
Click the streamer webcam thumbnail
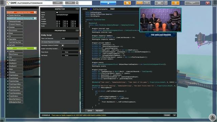[x=160, y=20]
